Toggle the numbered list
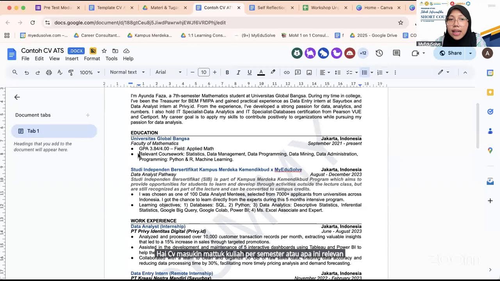 click(380, 72)
